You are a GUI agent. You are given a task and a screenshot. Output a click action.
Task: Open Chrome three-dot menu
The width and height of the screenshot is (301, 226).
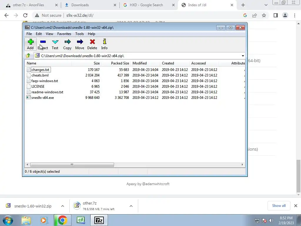[x=295, y=15]
